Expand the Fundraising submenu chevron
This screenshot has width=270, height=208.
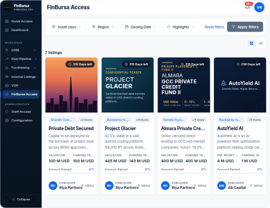(35, 68)
